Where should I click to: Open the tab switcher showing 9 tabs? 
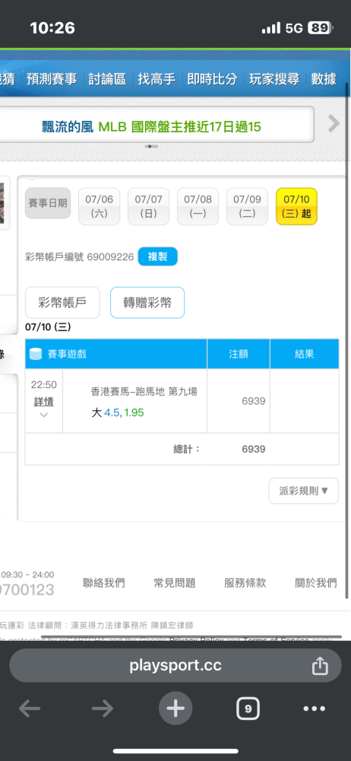pos(248,708)
